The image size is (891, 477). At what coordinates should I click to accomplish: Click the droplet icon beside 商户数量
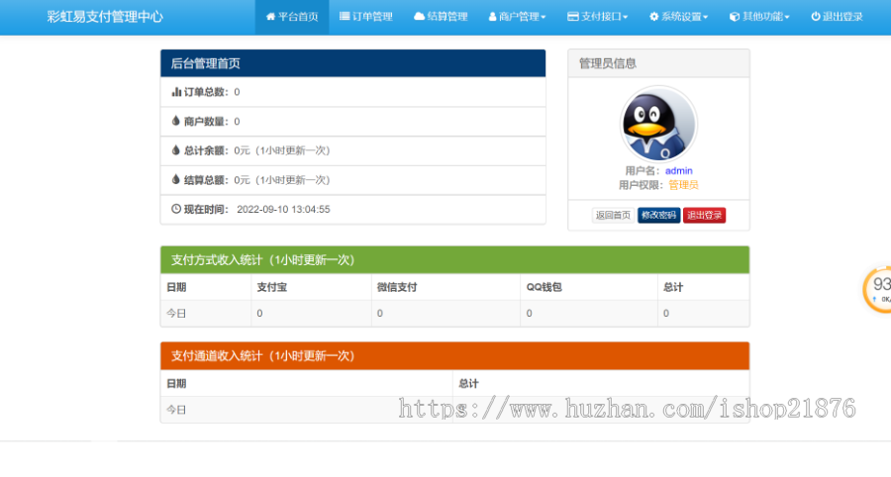[x=175, y=121]
